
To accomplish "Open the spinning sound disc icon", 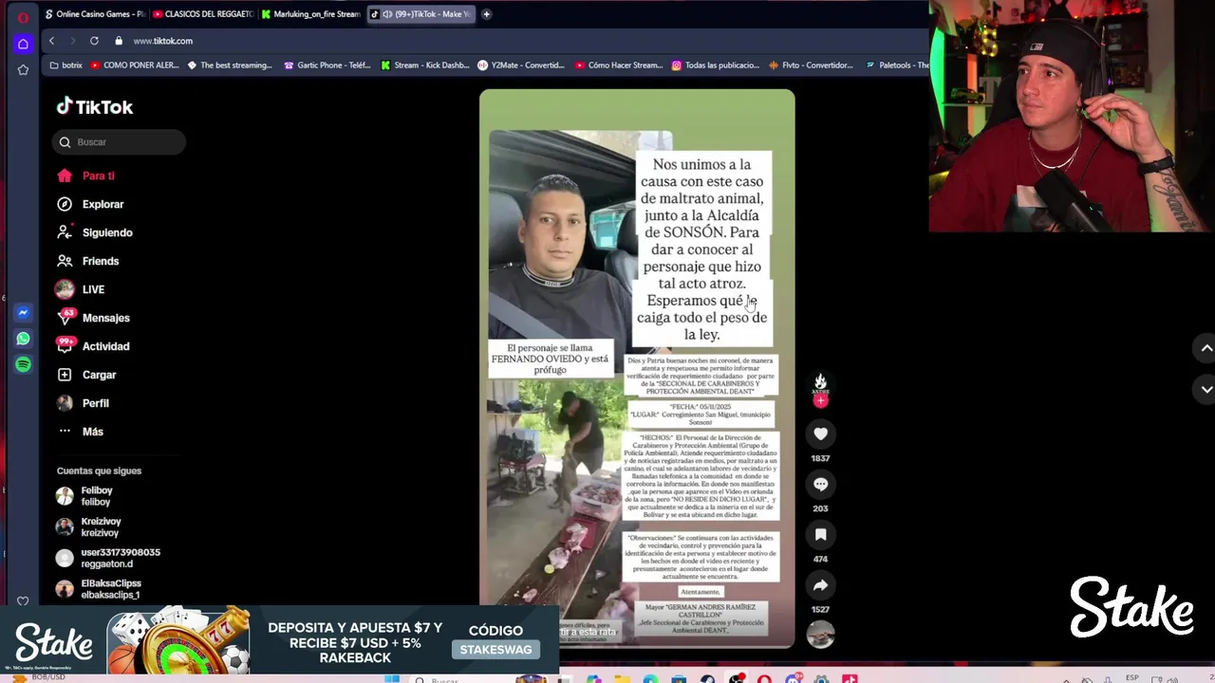I will [x=820, y=636].
